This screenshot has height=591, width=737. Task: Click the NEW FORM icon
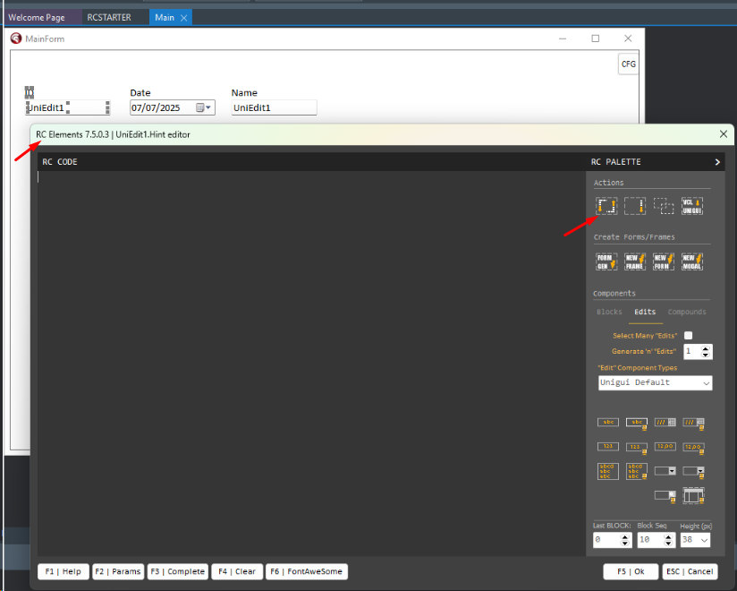663,261
